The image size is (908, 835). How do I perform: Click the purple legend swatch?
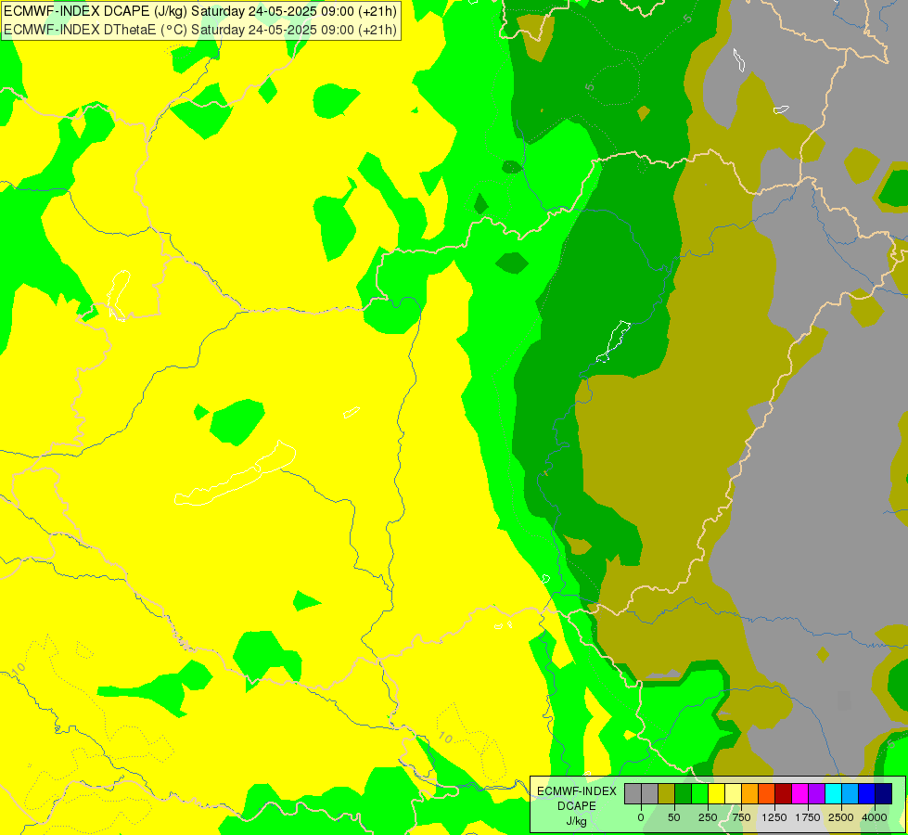[x=816, y=794]
